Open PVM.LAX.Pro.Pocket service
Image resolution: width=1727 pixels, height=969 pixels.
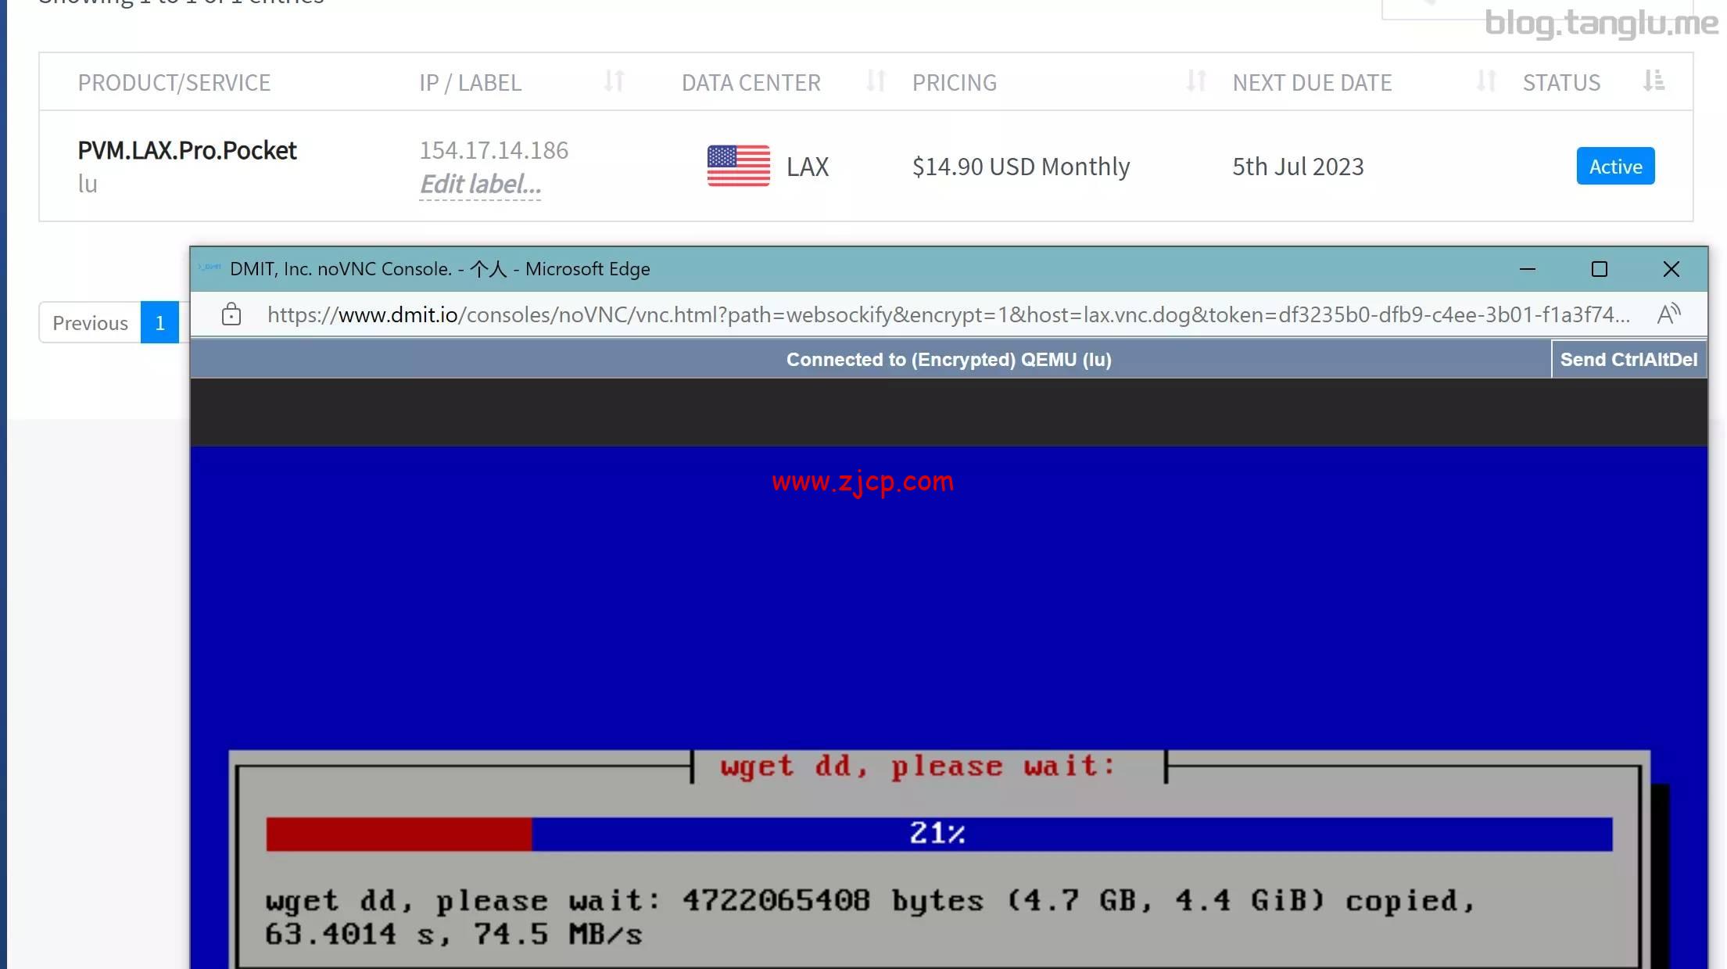[x=187, y=150]
